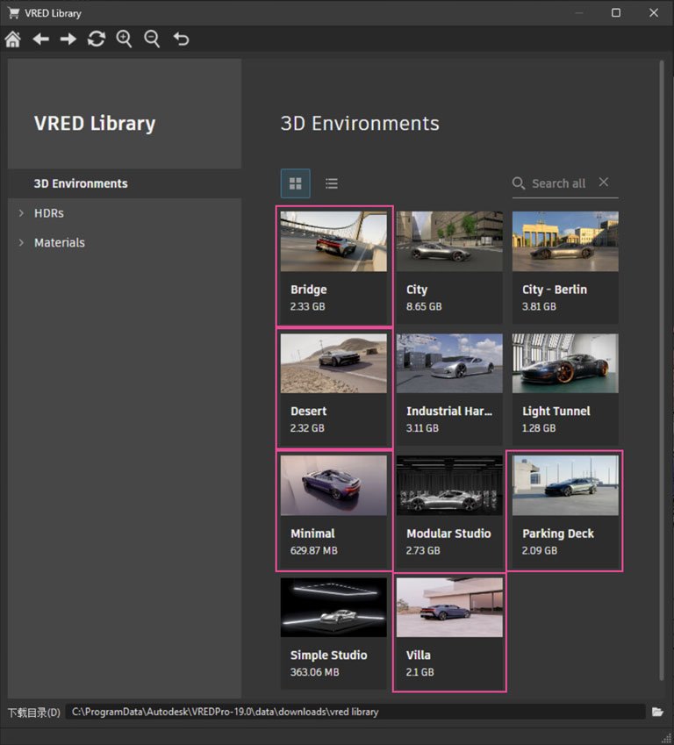This screenshot has height=745, width=674.
Task: Click the VRED Library heading
Action: [95, 124]
